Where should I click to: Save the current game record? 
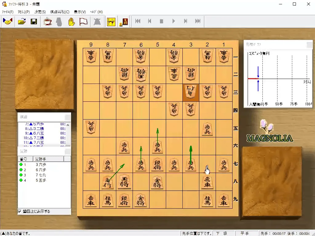click(34, 21)
